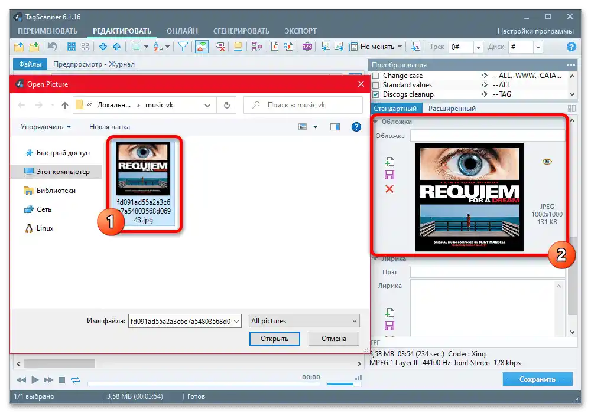The image size is (591, 413).
Task: Toggle the Standard values checkbox
Action: point(376,85)
